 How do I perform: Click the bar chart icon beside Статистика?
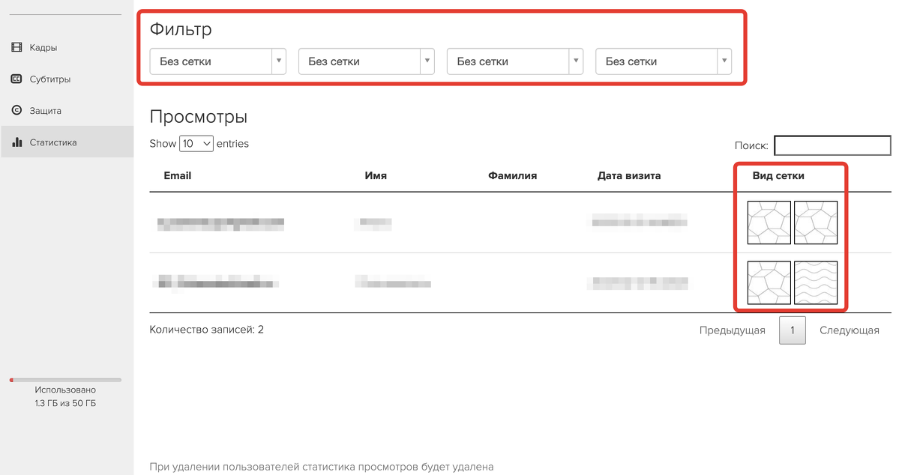click(16, 142)
